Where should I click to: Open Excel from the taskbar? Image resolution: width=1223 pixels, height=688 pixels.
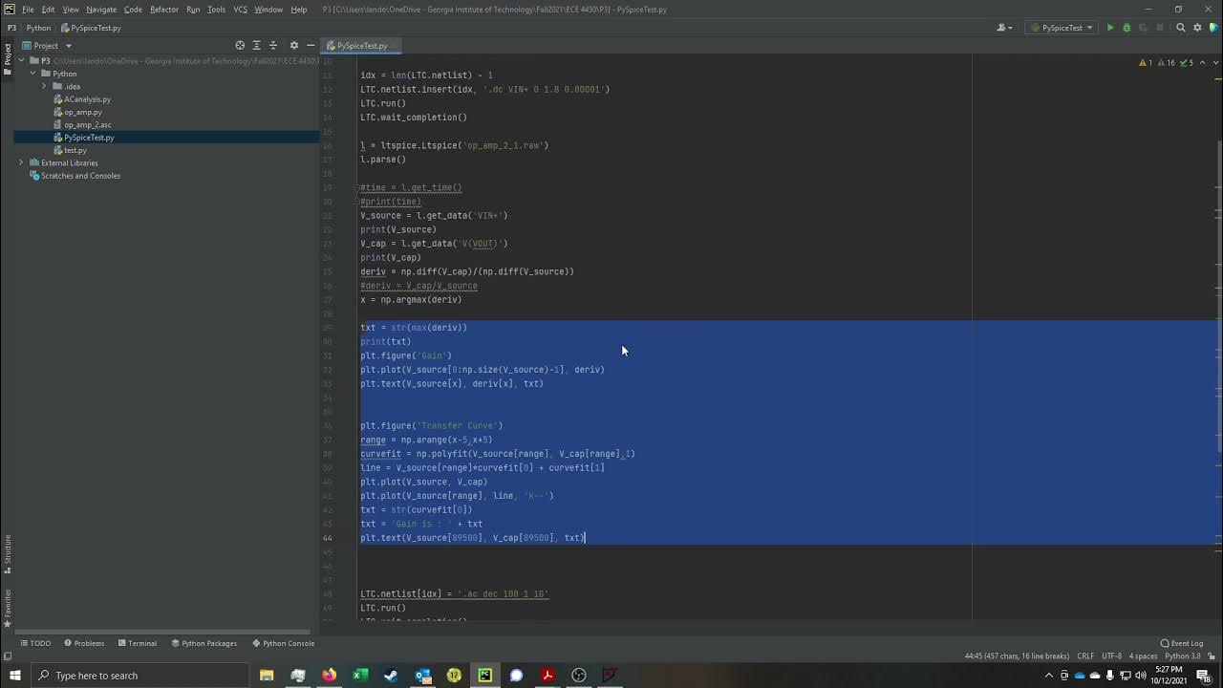pyautogui.click(x=360, y=676)
